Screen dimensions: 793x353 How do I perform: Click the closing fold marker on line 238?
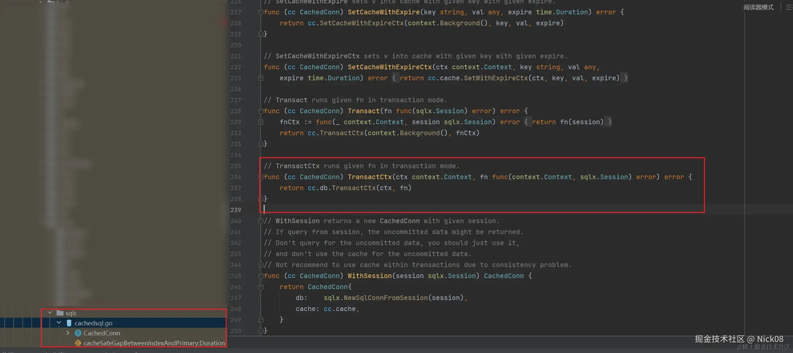tap(261, 199)
